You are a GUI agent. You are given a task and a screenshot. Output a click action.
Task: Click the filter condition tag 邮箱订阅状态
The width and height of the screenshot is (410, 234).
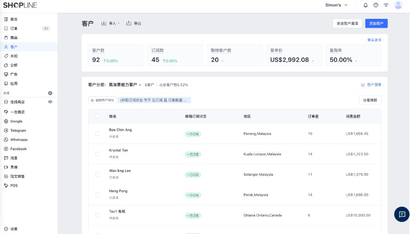click(154, 100)
